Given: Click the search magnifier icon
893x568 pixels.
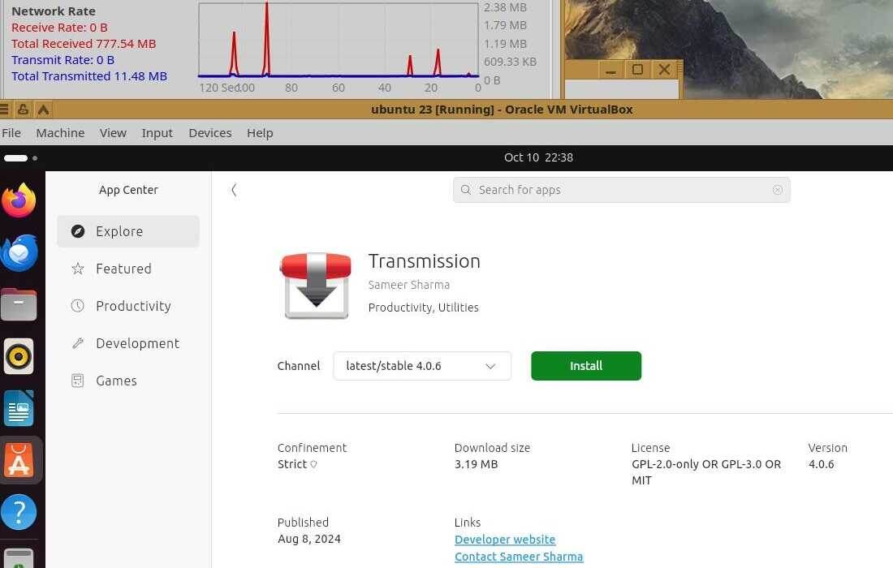Looking at the screenshot, I should point(465,190).
